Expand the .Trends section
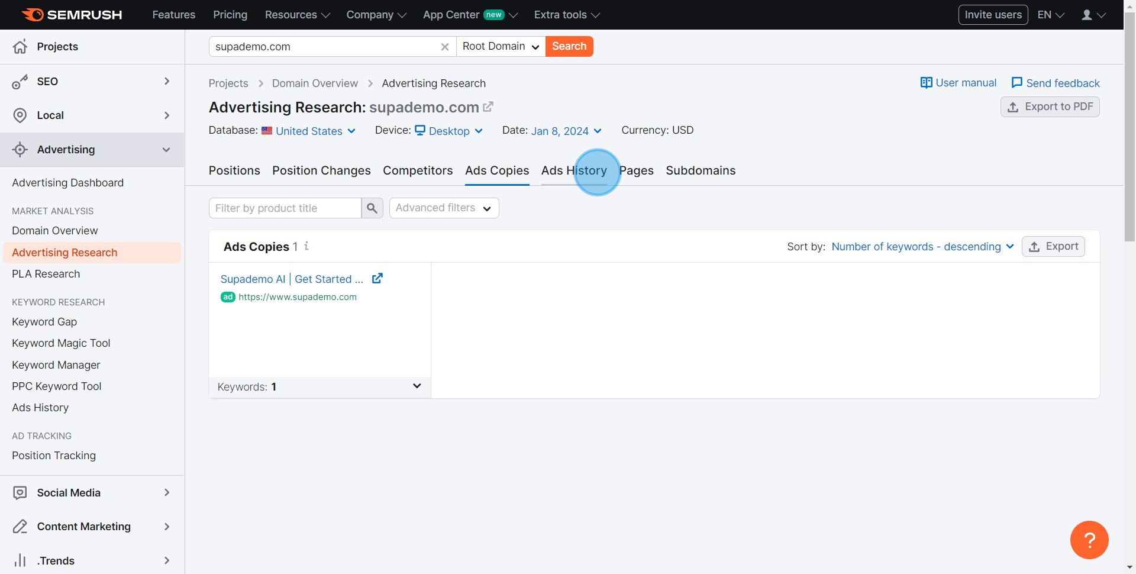Screen dimensions: 1136x574 click(167, 560)
